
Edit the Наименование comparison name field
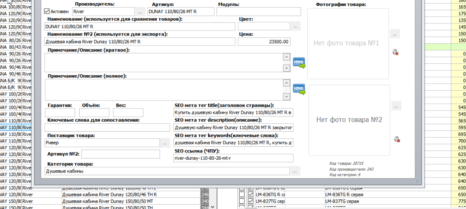(140, 26)
